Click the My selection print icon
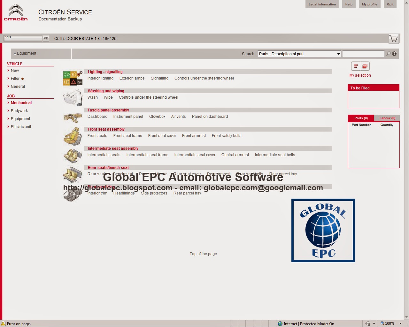The image size is (409, 327). pos(365,66)
